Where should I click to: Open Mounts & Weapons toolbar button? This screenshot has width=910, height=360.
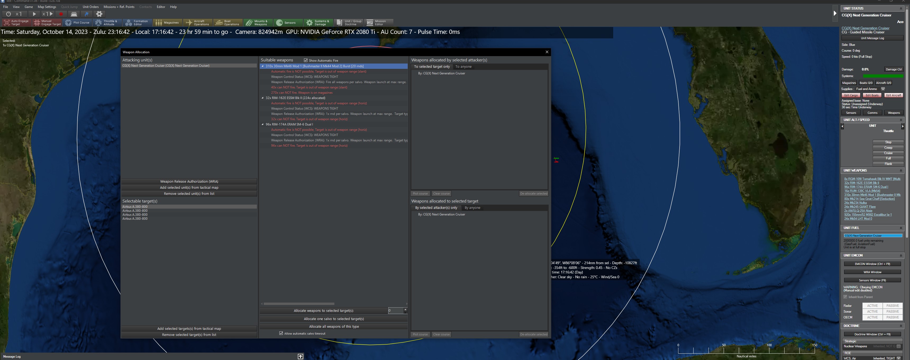pyautogui.click(x=257, y=23)
